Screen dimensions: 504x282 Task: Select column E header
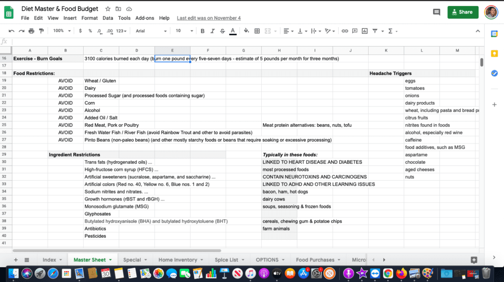[172, 51]
